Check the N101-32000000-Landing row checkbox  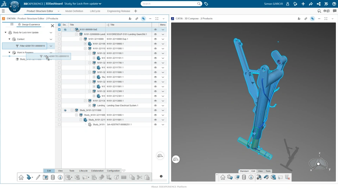pyautogui.click(x=59, y=34)
